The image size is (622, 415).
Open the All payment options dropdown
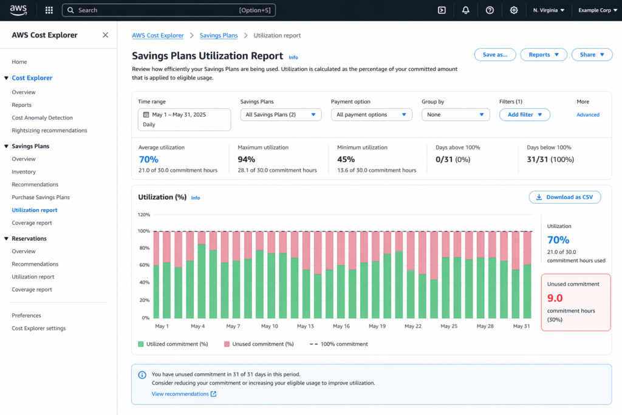pos(369,114)
